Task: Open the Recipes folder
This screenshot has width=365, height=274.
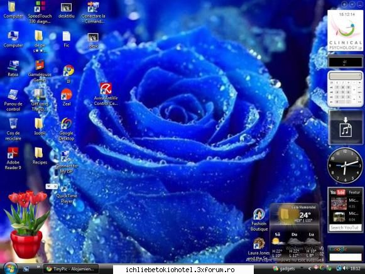Action: [x=40, y=156]
